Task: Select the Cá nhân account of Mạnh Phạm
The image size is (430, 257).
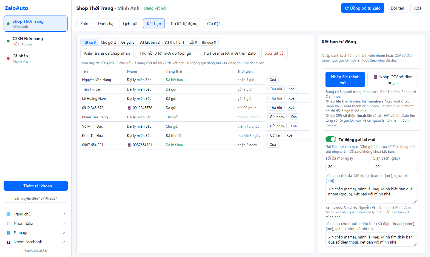Action: click(36, 59)
